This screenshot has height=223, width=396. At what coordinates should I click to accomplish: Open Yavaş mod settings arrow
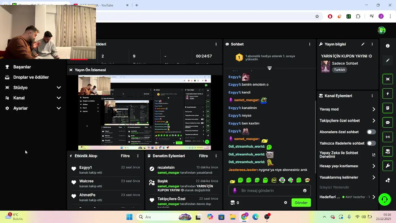tap(374, 109)
